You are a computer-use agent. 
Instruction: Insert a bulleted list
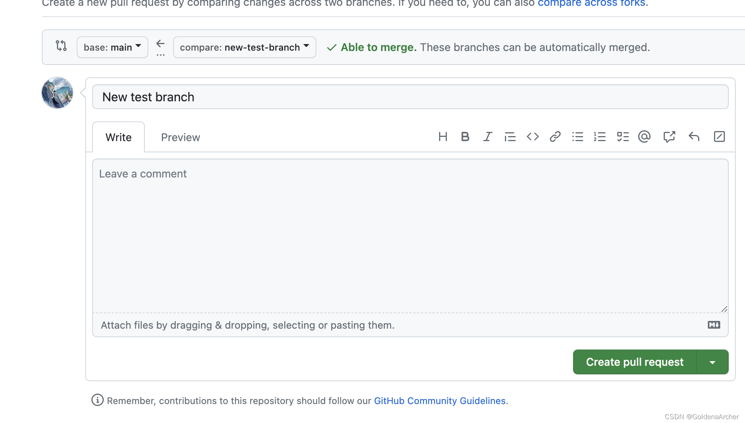[x=577, y=136]
